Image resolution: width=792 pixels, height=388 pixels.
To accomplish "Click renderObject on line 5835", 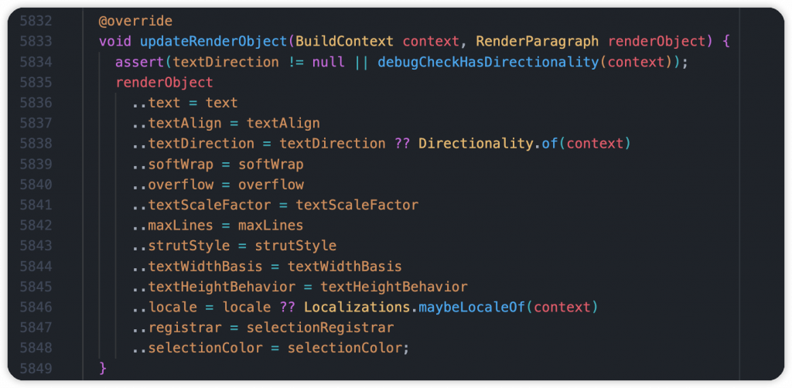I will [x=164, y=83].
